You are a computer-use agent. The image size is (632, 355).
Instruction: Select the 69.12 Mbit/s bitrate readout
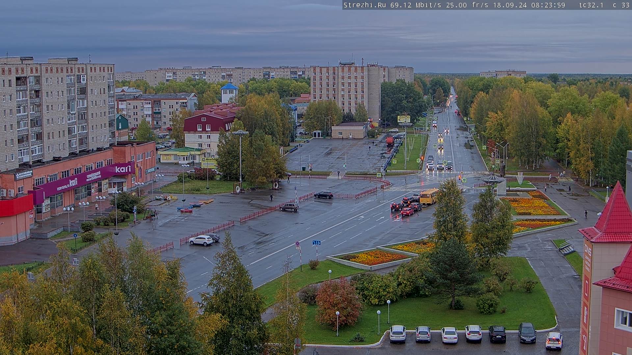[416, 5]
